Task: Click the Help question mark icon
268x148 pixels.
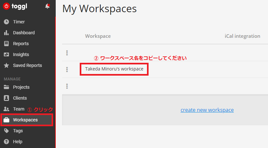Action: pyautogui.click(x=6, y=142)
